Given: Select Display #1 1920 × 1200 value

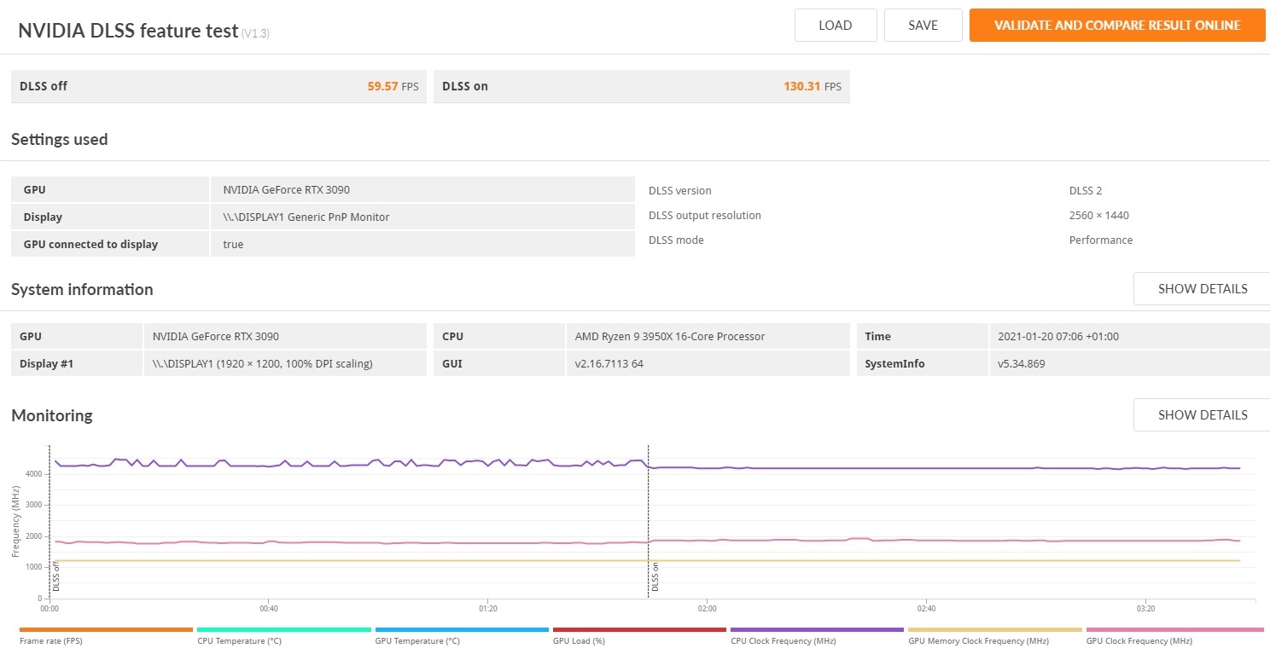Looking at the screenshot, I should [263, 364].
